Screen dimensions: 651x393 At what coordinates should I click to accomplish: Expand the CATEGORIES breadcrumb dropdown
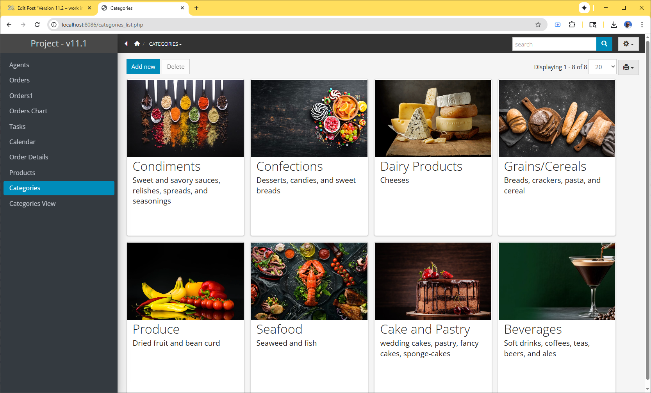tap(165, 44)
